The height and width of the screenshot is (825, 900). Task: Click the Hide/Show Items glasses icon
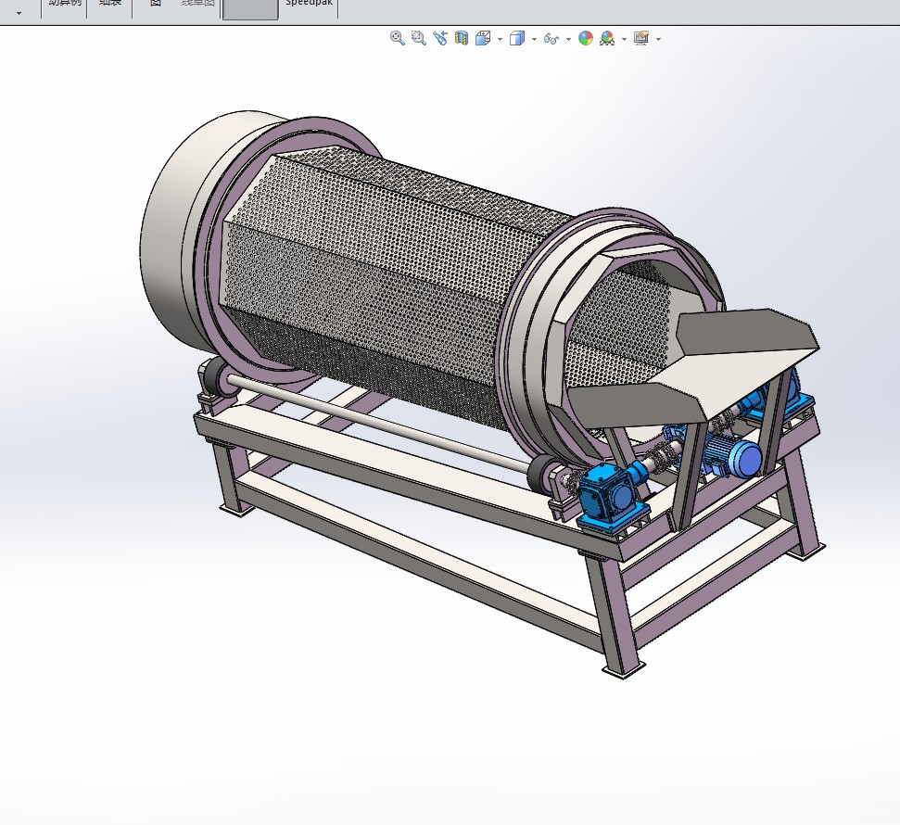click(550, 38)
